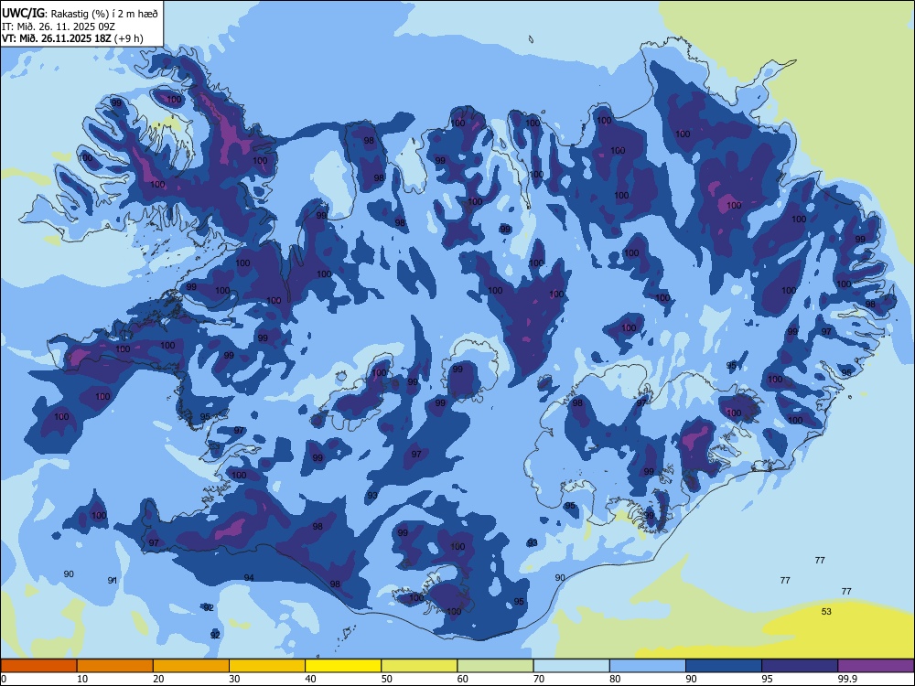Click the dark blue 90–95 legend swatch

(x=724, y=666)
